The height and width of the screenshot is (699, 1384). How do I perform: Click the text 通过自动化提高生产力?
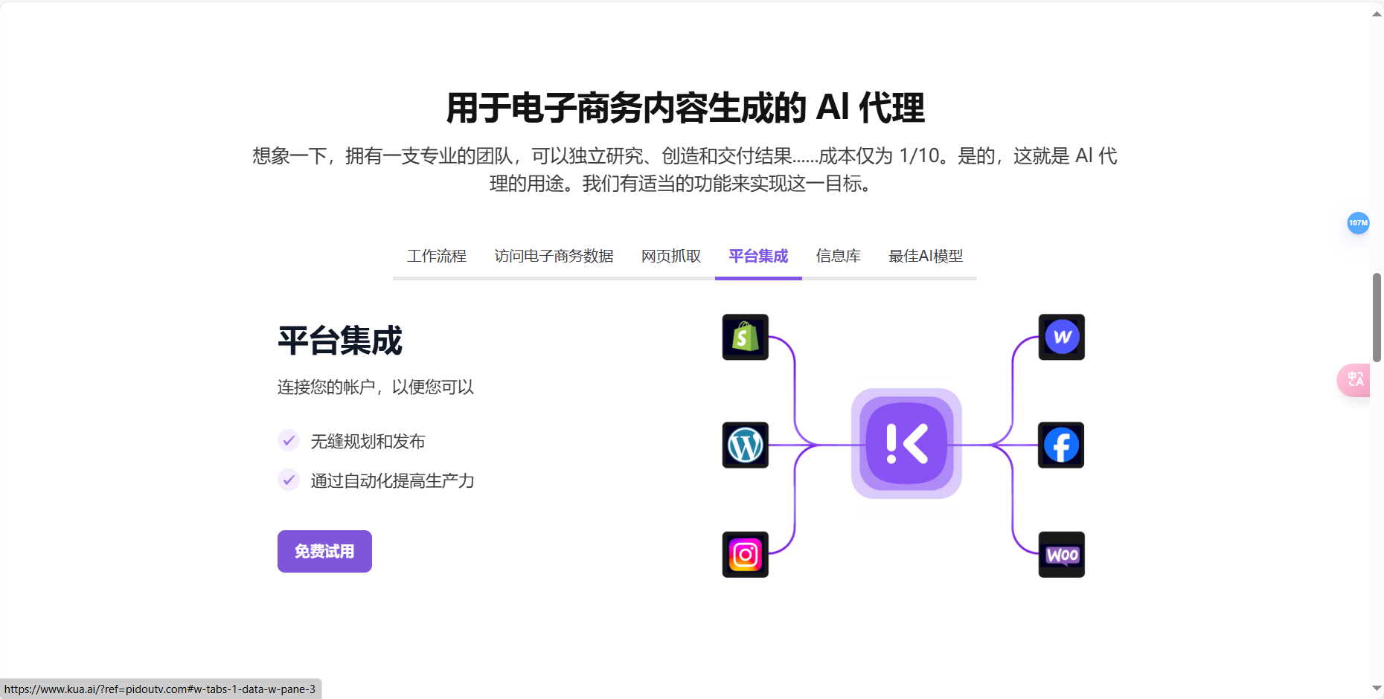coord(392,481)
